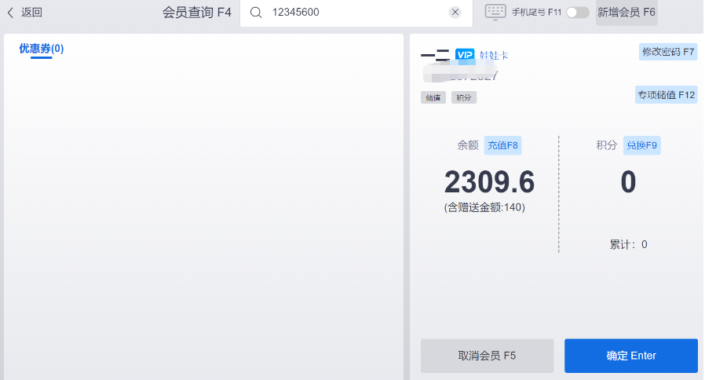Screen dimensions: 705x380
Task: Click the 累计: 0 points total text
Action: (628, 244)
